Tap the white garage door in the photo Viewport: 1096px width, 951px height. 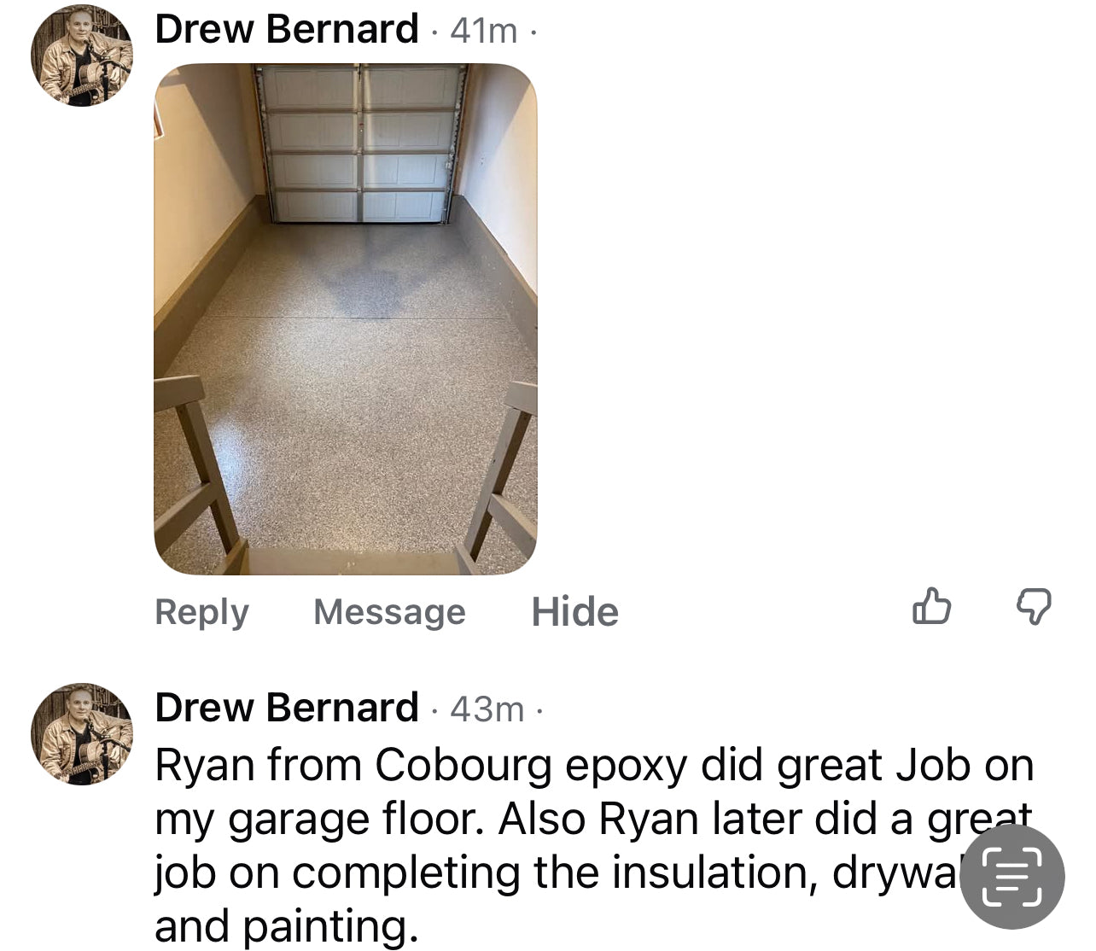click(x=361, y=143)
